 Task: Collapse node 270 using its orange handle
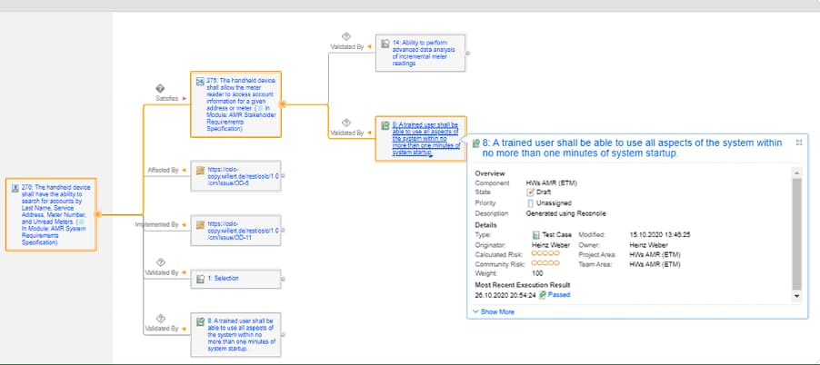97,214
